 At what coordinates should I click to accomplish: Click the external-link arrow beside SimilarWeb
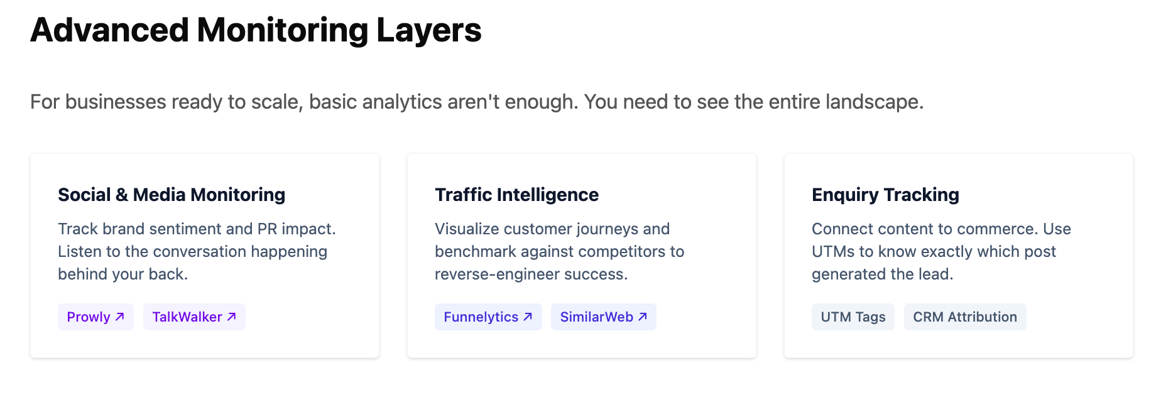tap(643, 317)
